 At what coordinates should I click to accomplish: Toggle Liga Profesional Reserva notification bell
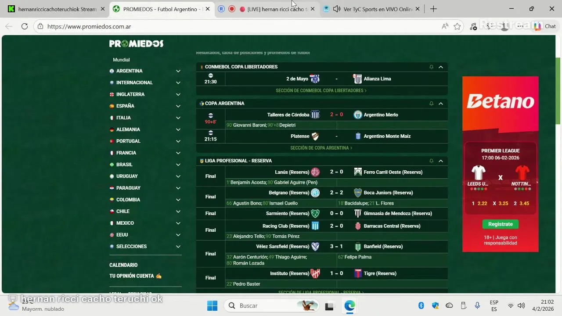tap(431, 161)
